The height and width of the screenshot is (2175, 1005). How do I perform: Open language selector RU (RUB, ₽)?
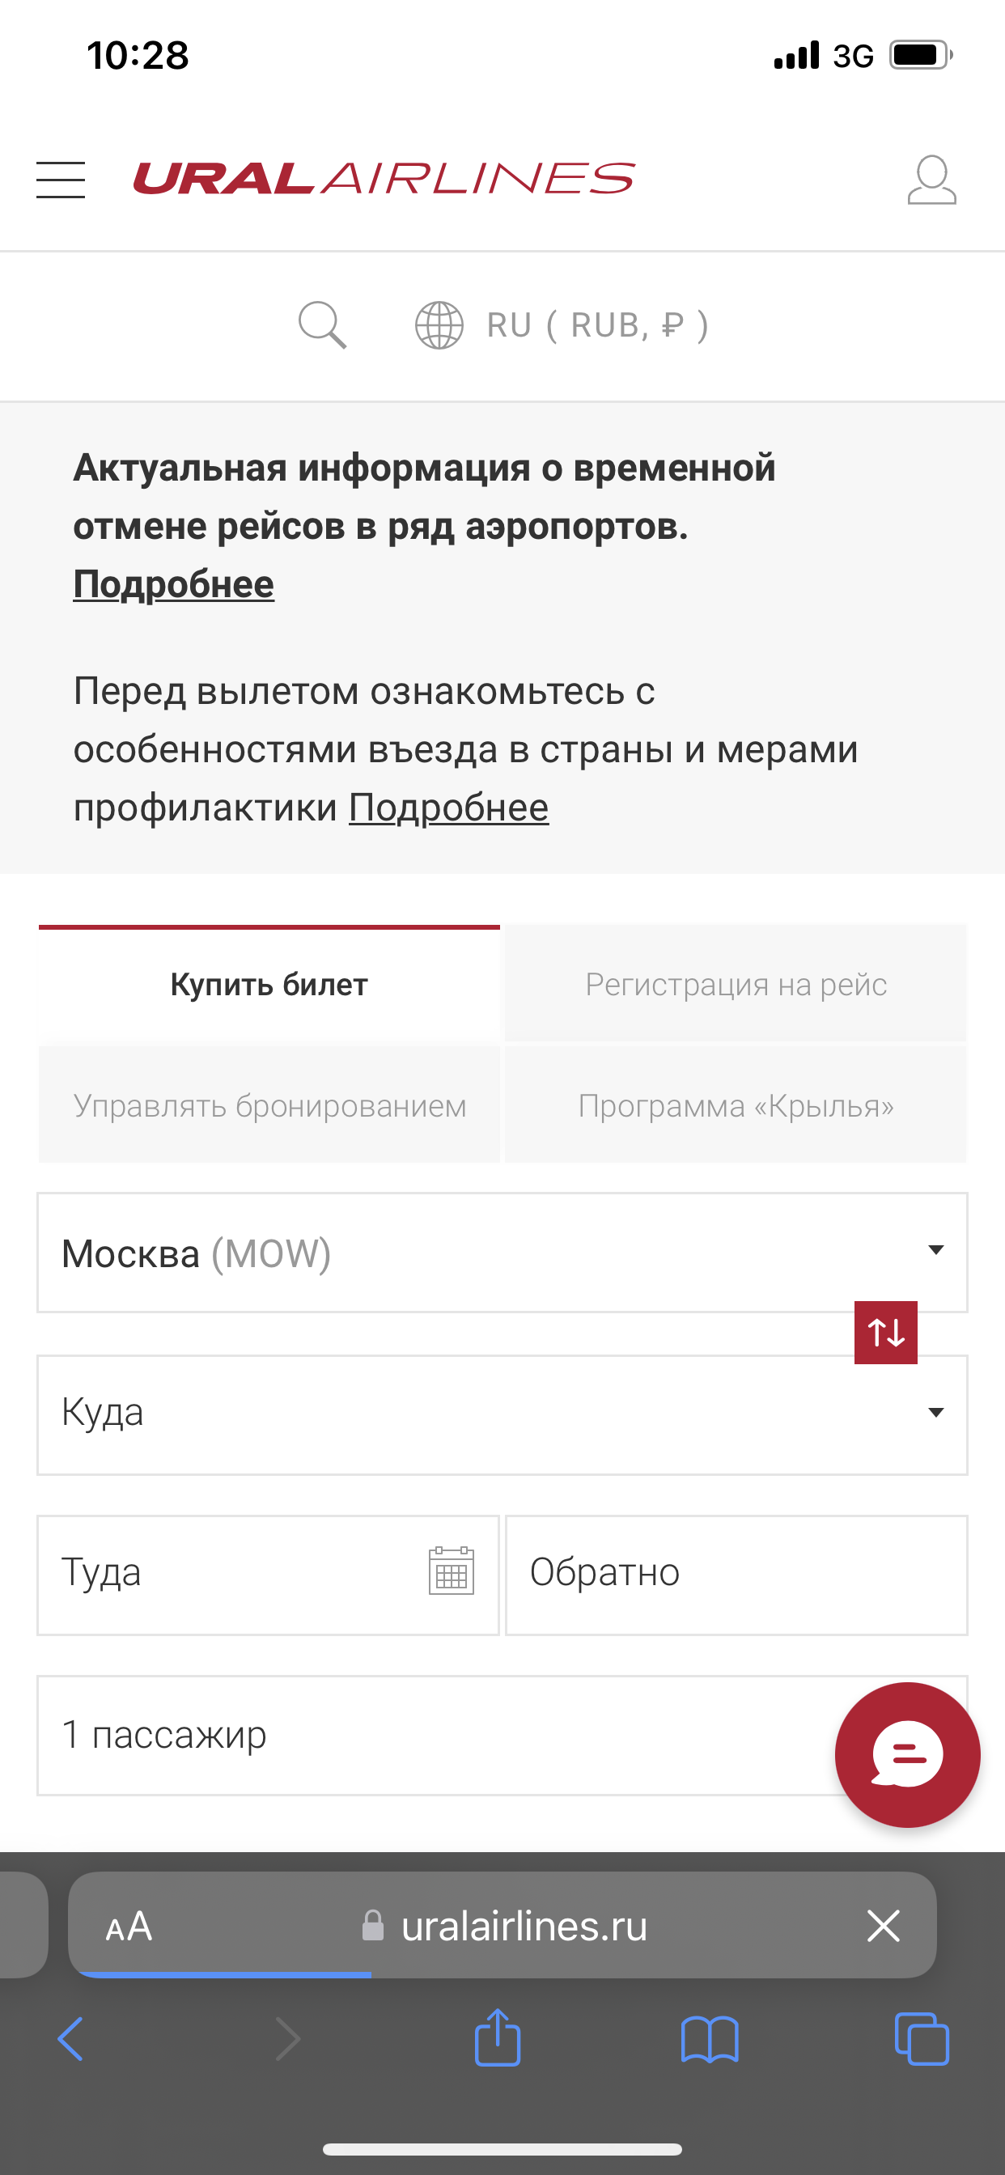pyautogui.click(x=562, y=325)
